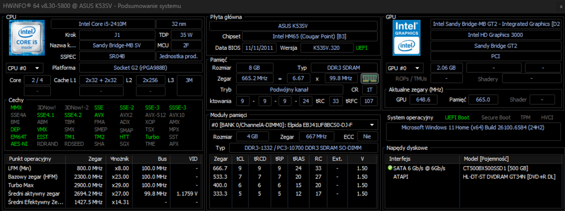This screenshot has height=211, width=565.
Task: Click the UEFI Boot indicator
Action: tap(457, 118)
